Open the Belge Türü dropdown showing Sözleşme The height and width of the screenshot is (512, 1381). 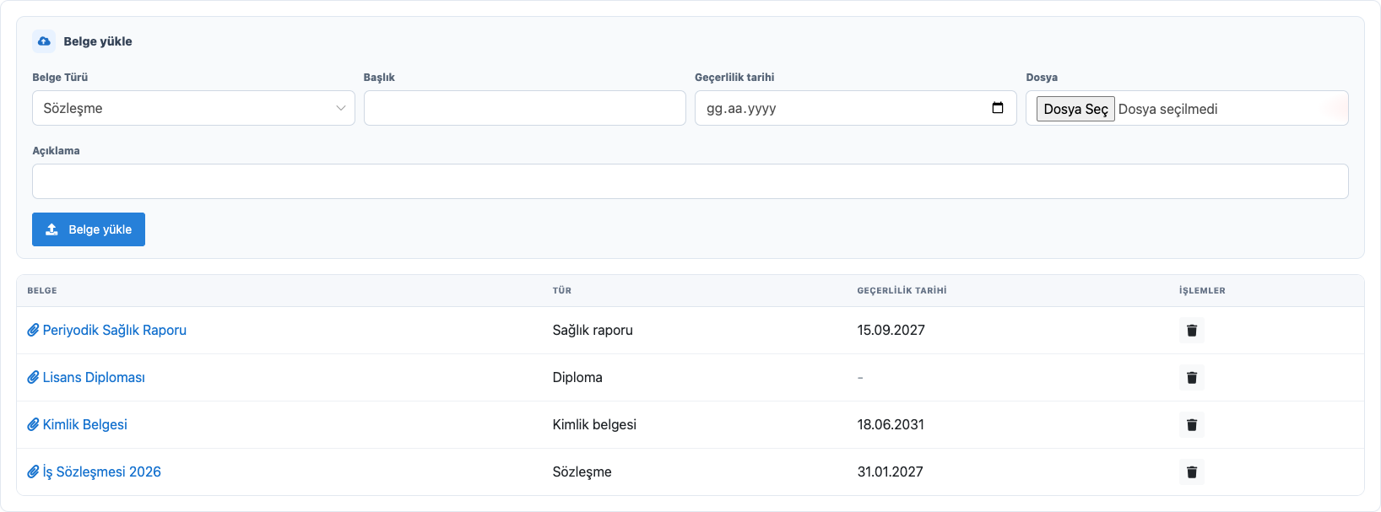(193, 108)
